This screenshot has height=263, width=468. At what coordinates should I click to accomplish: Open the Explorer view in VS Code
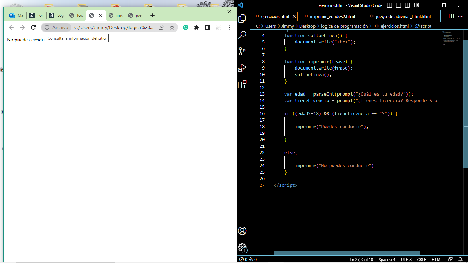point(242,18)
